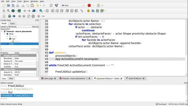Cut selection using scissors icon
Screen dimensions: 188x106
click(x=23, y=5)
